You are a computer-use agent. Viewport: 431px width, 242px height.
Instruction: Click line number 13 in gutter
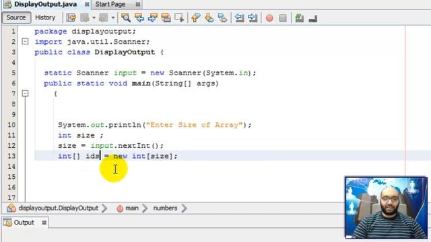pos(11,156)
